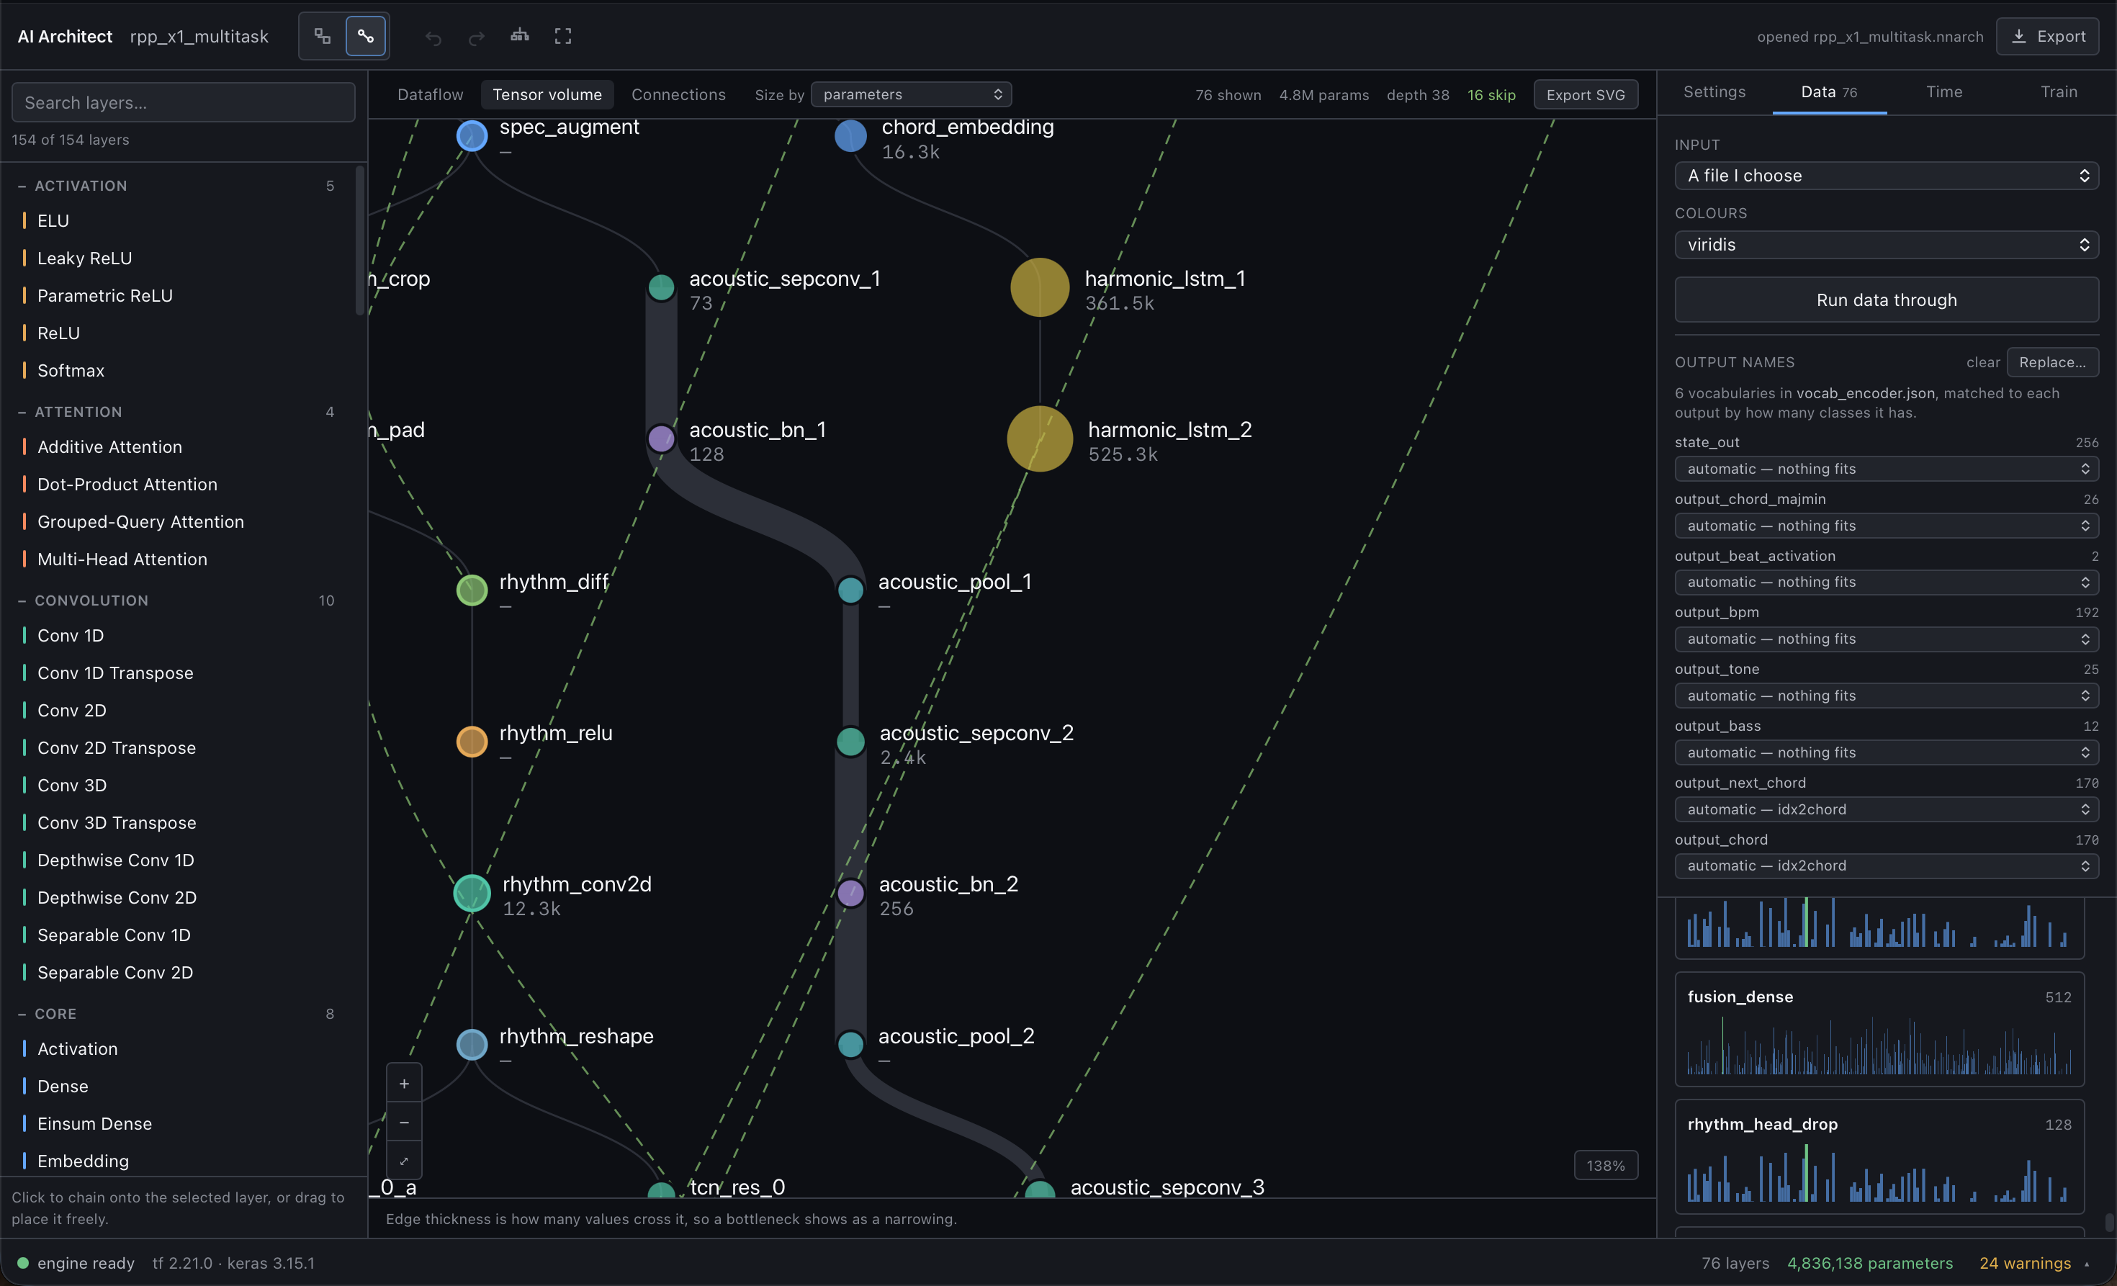The image size is (2117, 1286).
Task: Click the clear output names link
Action: coord(1983,362)
